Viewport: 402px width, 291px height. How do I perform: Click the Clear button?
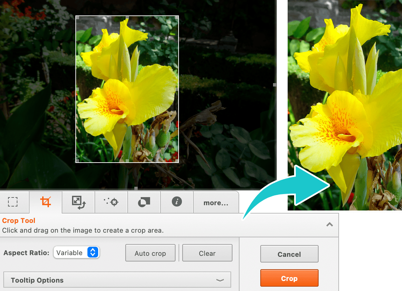point(207,253)
